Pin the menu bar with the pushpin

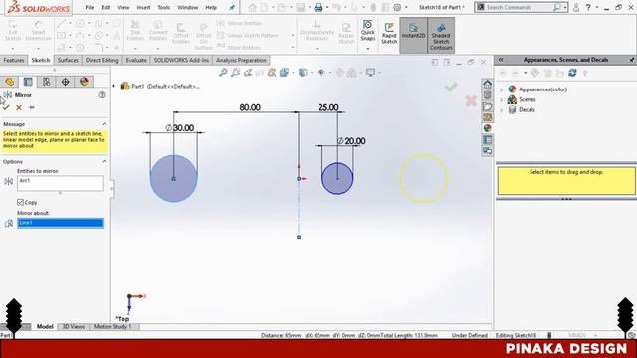[232, 7]
